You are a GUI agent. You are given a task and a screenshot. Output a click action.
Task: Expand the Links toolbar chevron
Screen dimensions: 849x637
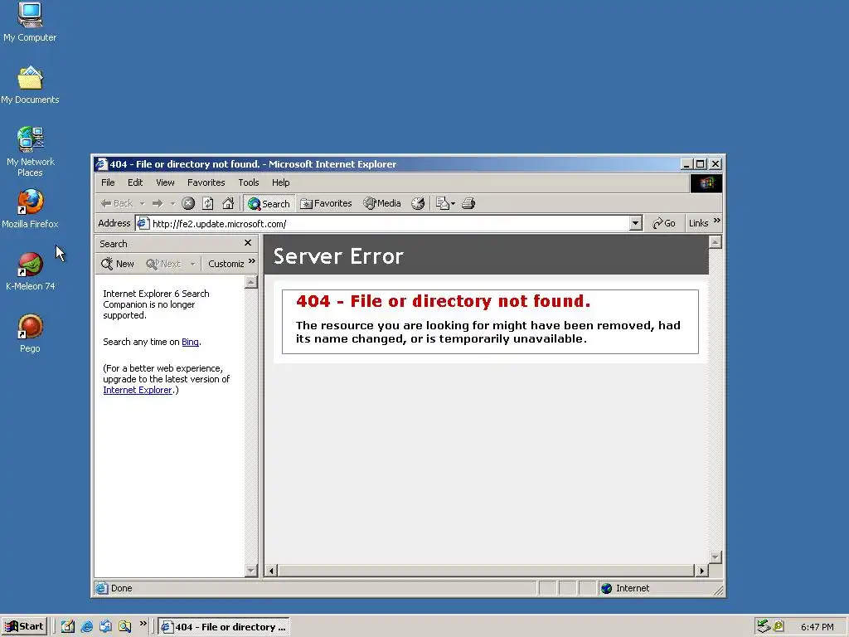click(717, 221)
